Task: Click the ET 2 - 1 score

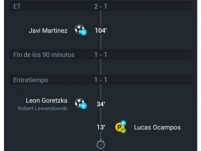Action: [101, 6]
